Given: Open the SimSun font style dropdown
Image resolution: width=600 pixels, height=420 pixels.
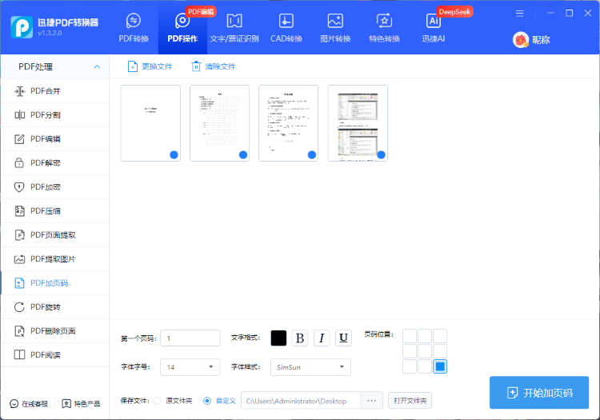Looking at the screenshot, I should (310, 367).
